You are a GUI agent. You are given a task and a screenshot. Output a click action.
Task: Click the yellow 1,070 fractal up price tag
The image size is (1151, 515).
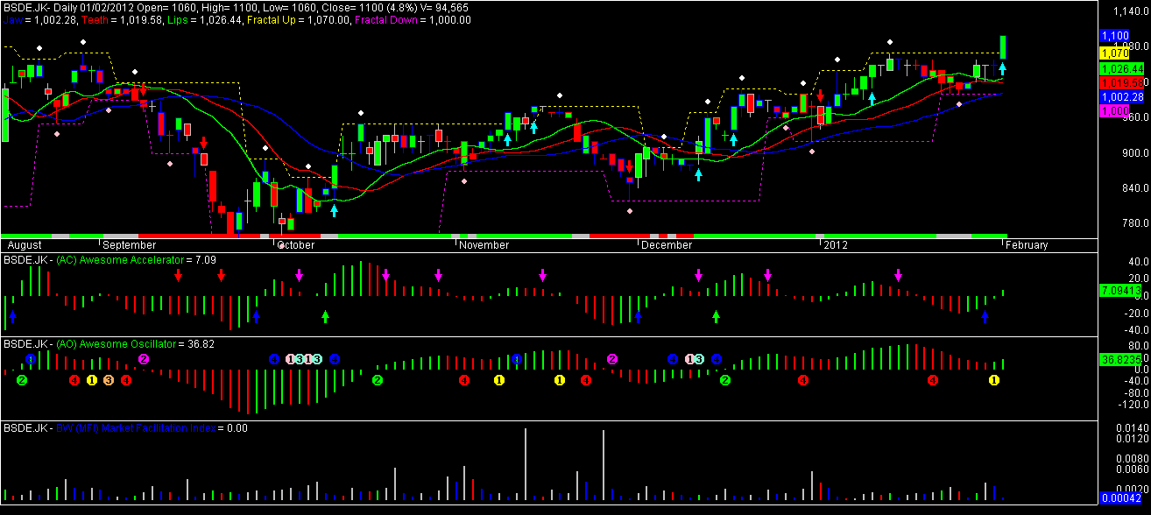(1115, 53)
